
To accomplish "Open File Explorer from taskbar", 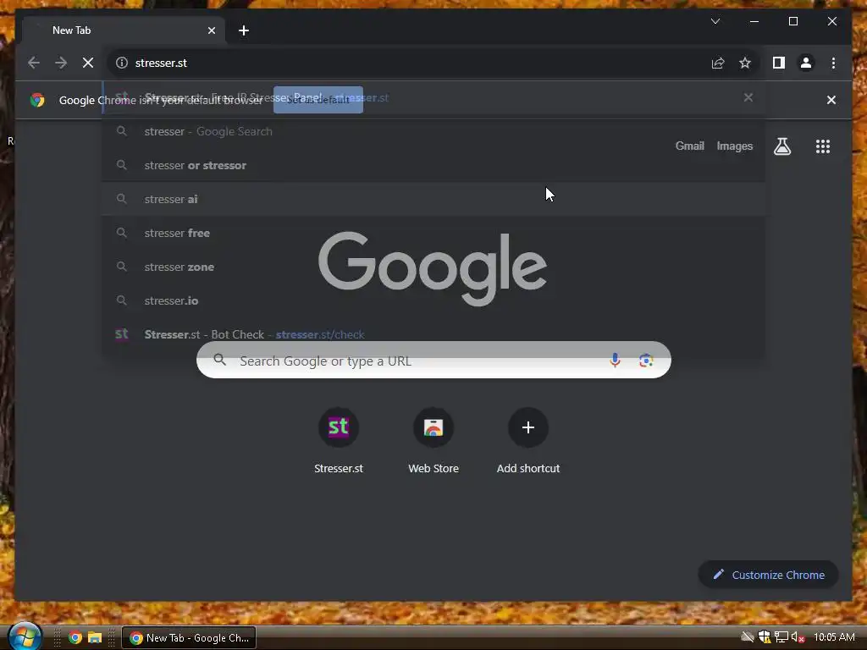I will pyautogui.click(x=95, y=637).
